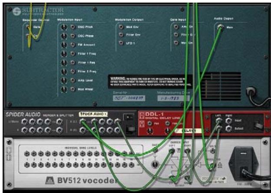271x193 pixels.
Task: Click the DDL-1 Left audio input jack
Action: [218, 121]
